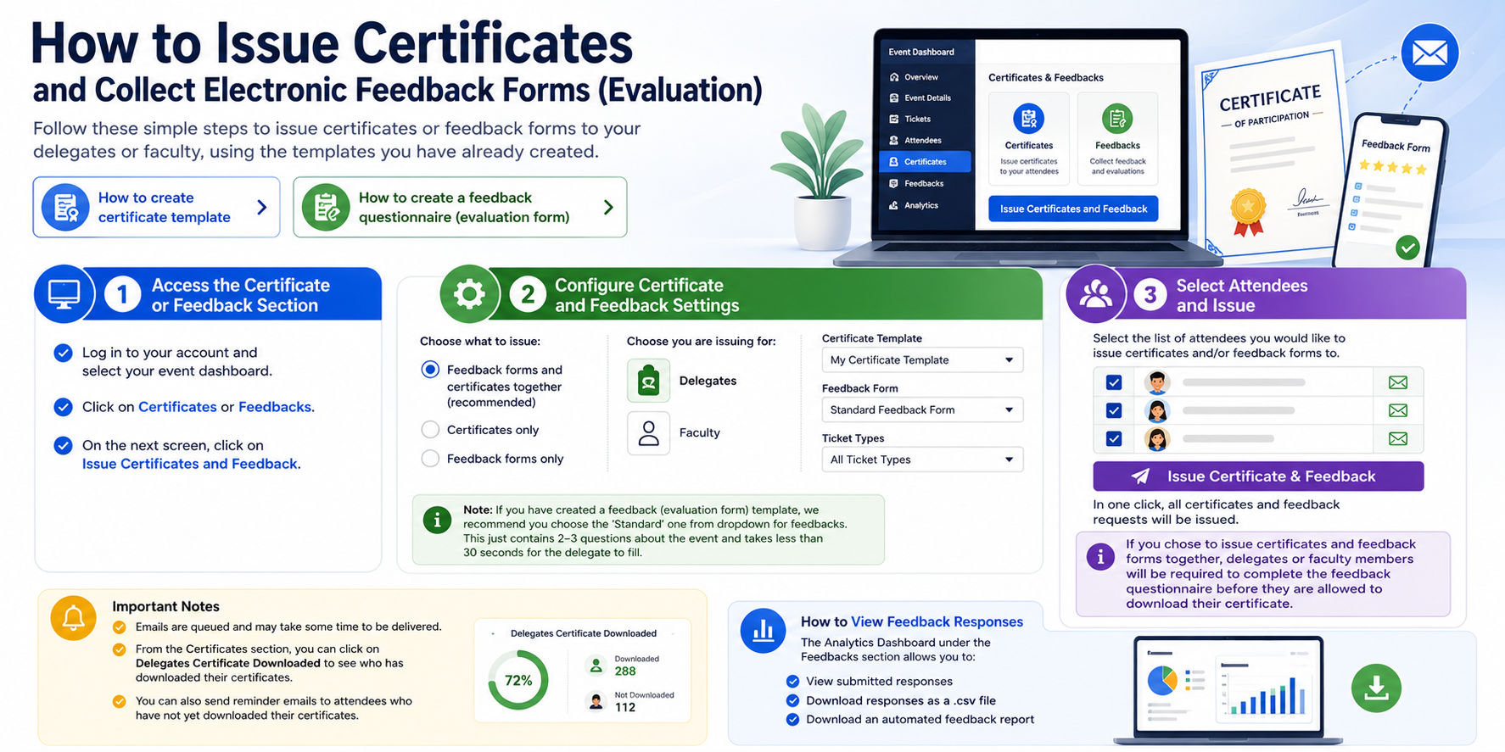The width and height of the screenshot is (1505, 752).
Task: Click the third attendee's avatar in the list
Action: 1157,438
